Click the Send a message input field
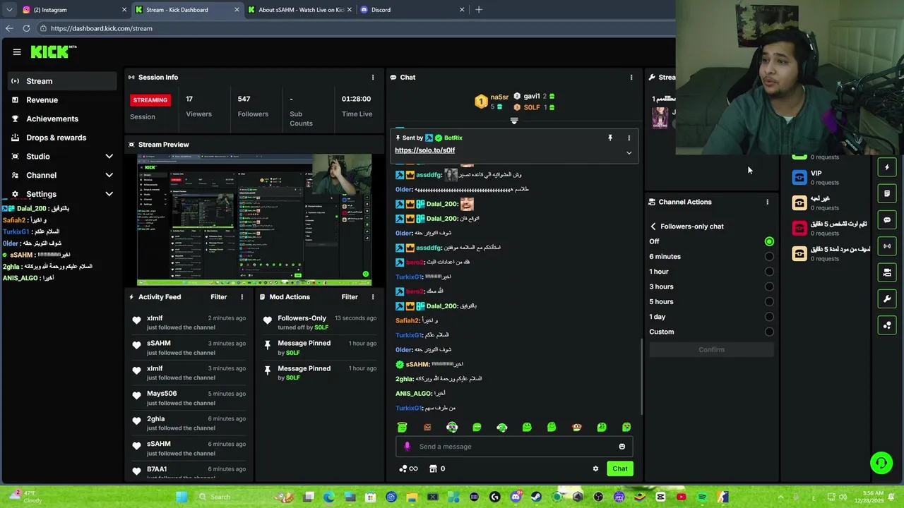 click(x=514, y=447)
